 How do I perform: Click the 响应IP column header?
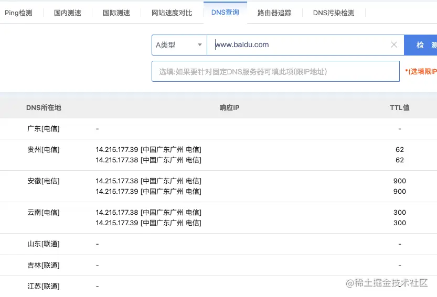[x=229, y=108]
